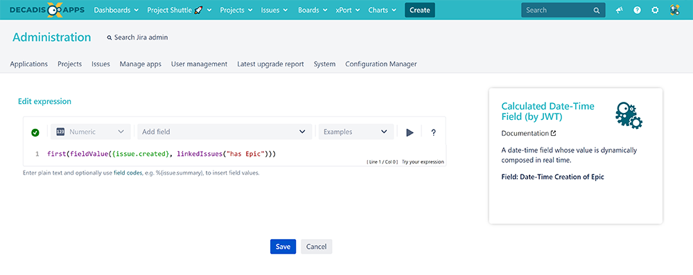Switch to the Issues admin tab
Screen dimensions: 693x275
(100, 64)
